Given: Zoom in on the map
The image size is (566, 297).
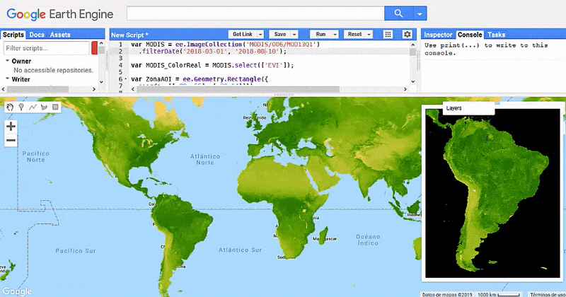Looking at the screenshot, I should click(11, 127).
